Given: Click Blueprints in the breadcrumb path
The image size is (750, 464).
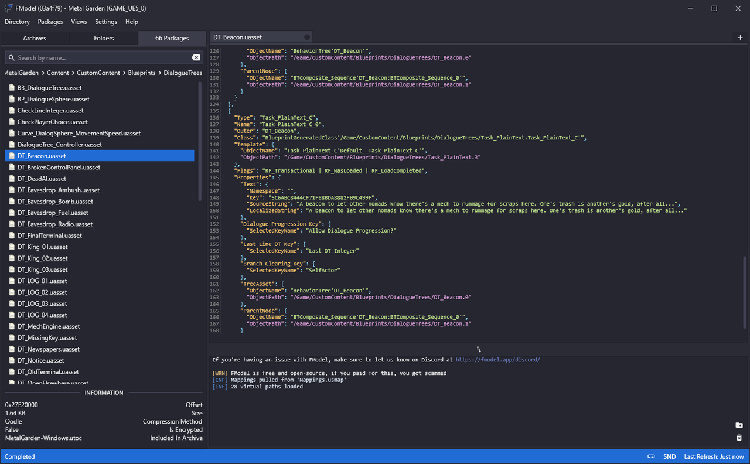Looking at the screenshot, I should [142, 73].
